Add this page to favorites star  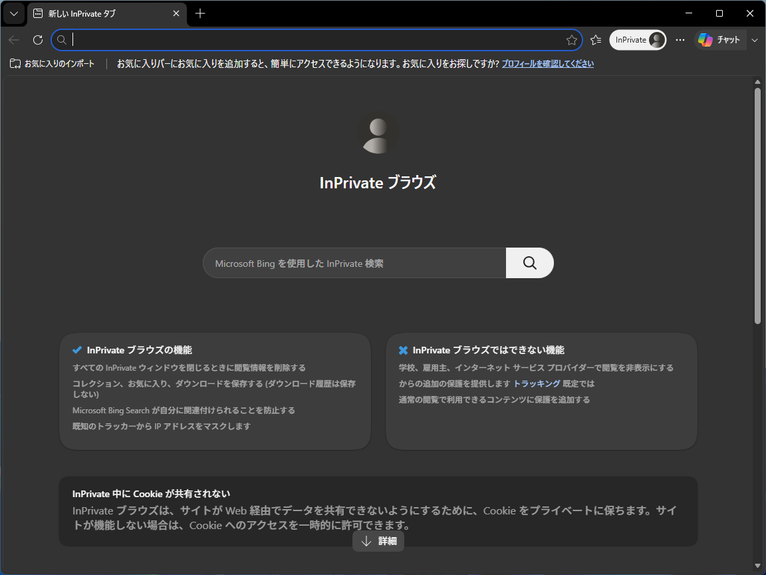[572, 40]
